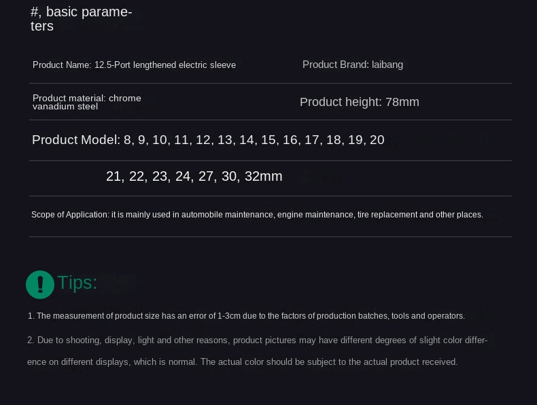Click the Product Name text line
Image resolution: width=537 pixels, height=405 pixels.
(x=134, y=65)
